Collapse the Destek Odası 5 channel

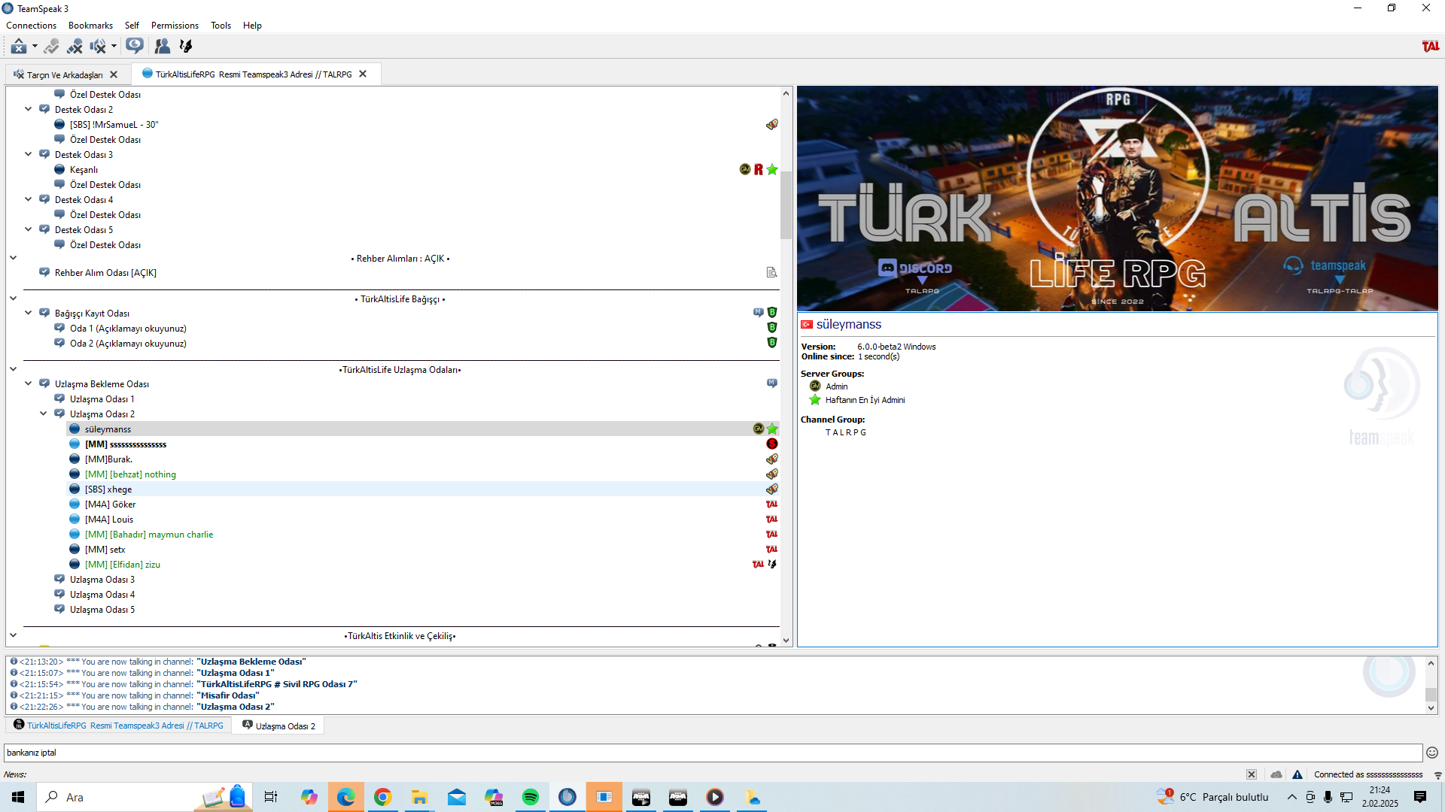pos(28,230)
